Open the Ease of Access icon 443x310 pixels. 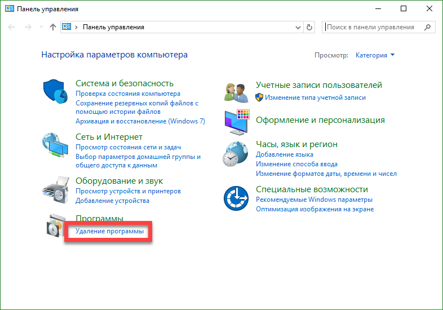click(x=236, y=197)
